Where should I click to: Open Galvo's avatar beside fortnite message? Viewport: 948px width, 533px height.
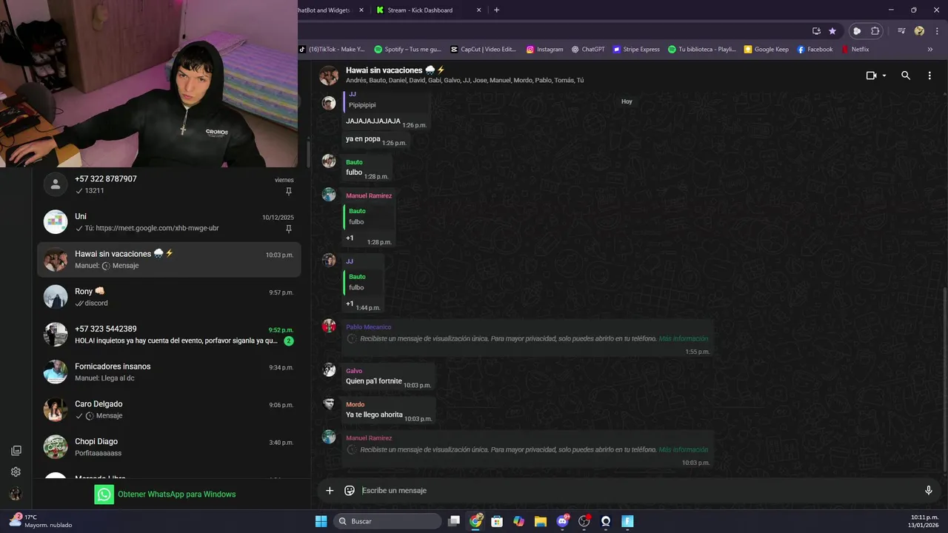coord(329,369)
